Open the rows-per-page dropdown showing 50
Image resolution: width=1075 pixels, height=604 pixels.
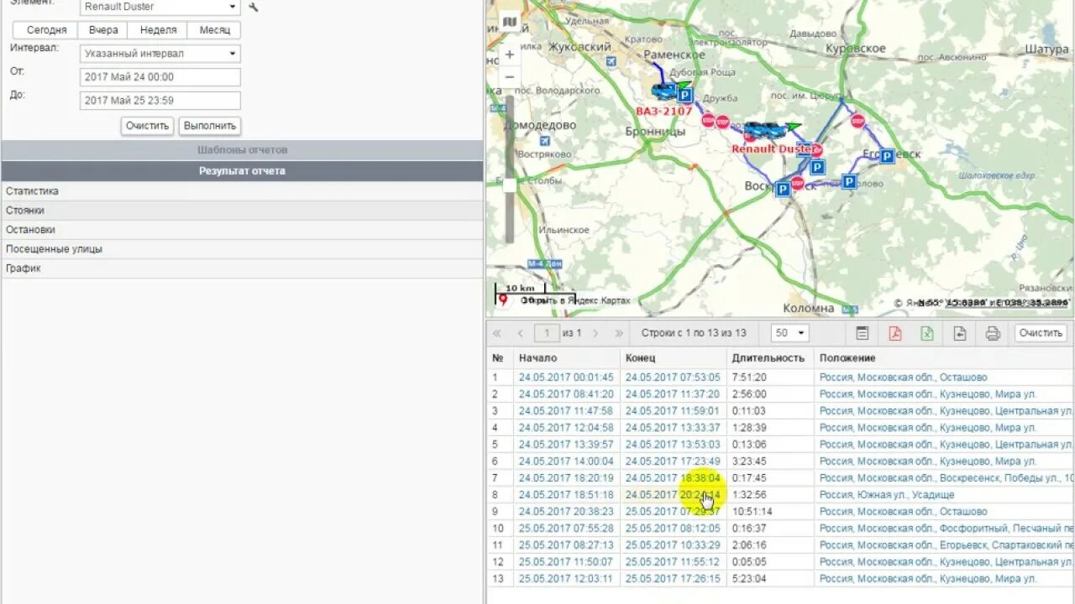tap(790, 333)
